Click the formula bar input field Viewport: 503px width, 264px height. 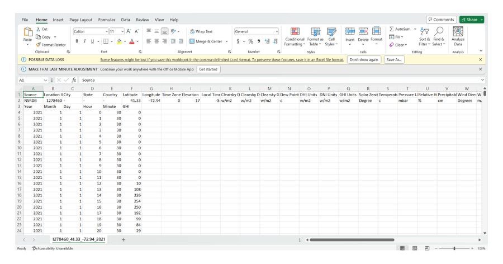(x=279, y=80)
